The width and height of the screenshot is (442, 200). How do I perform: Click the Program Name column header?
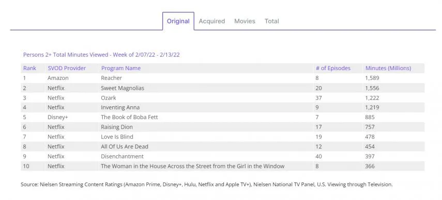121,68
